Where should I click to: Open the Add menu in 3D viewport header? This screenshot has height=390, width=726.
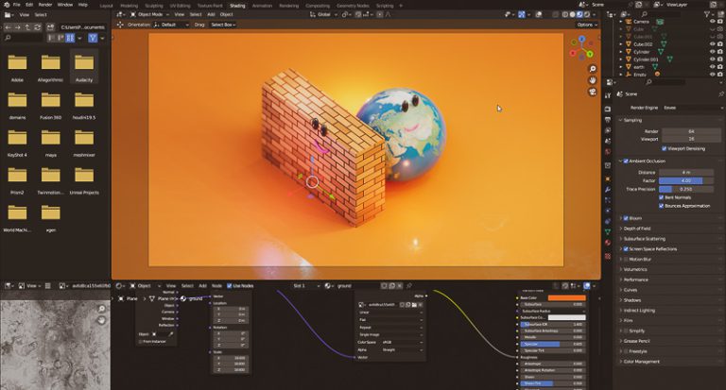click(x=211, y=14)
